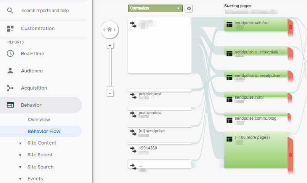Click page icon beside sendpulse.com/ru/blog

(x=229, y=120)
